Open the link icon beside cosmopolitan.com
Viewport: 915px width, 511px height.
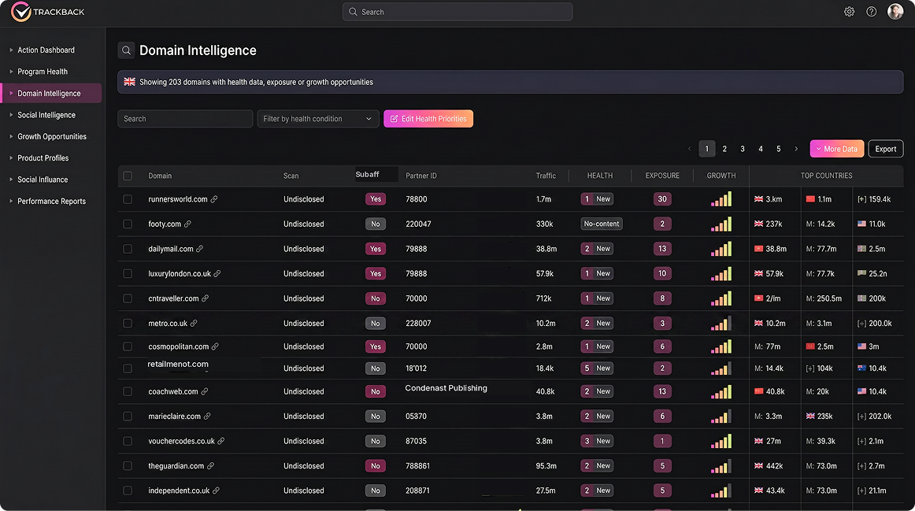215,346
